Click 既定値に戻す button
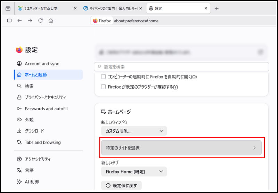Image resolution: width=278 pixels, height=193 pixels. (121, 186)
